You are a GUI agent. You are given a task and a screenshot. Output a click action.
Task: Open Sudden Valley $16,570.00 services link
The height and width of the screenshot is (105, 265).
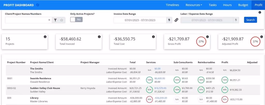tap(160, 88)
